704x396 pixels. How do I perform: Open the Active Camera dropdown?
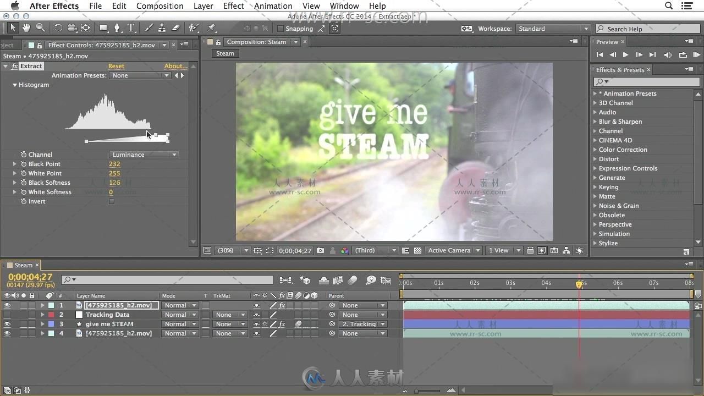[x=454, y=250]
